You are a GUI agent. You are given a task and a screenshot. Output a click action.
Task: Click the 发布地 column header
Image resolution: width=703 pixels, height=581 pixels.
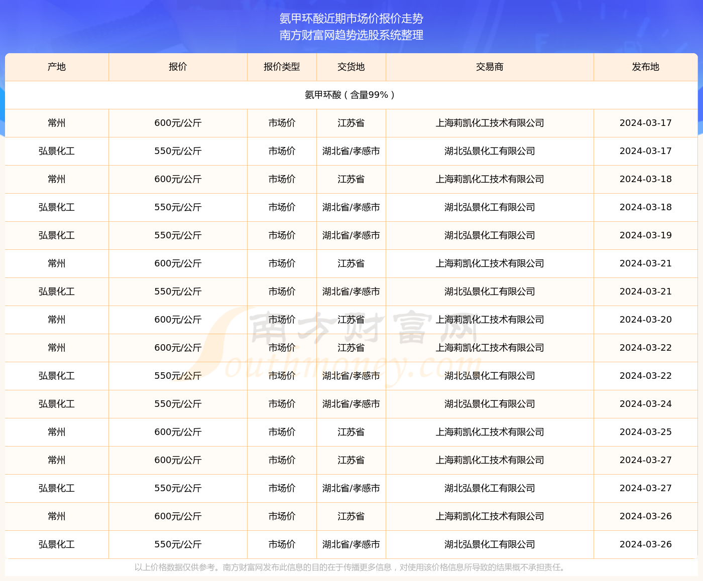tap(646, 67)
